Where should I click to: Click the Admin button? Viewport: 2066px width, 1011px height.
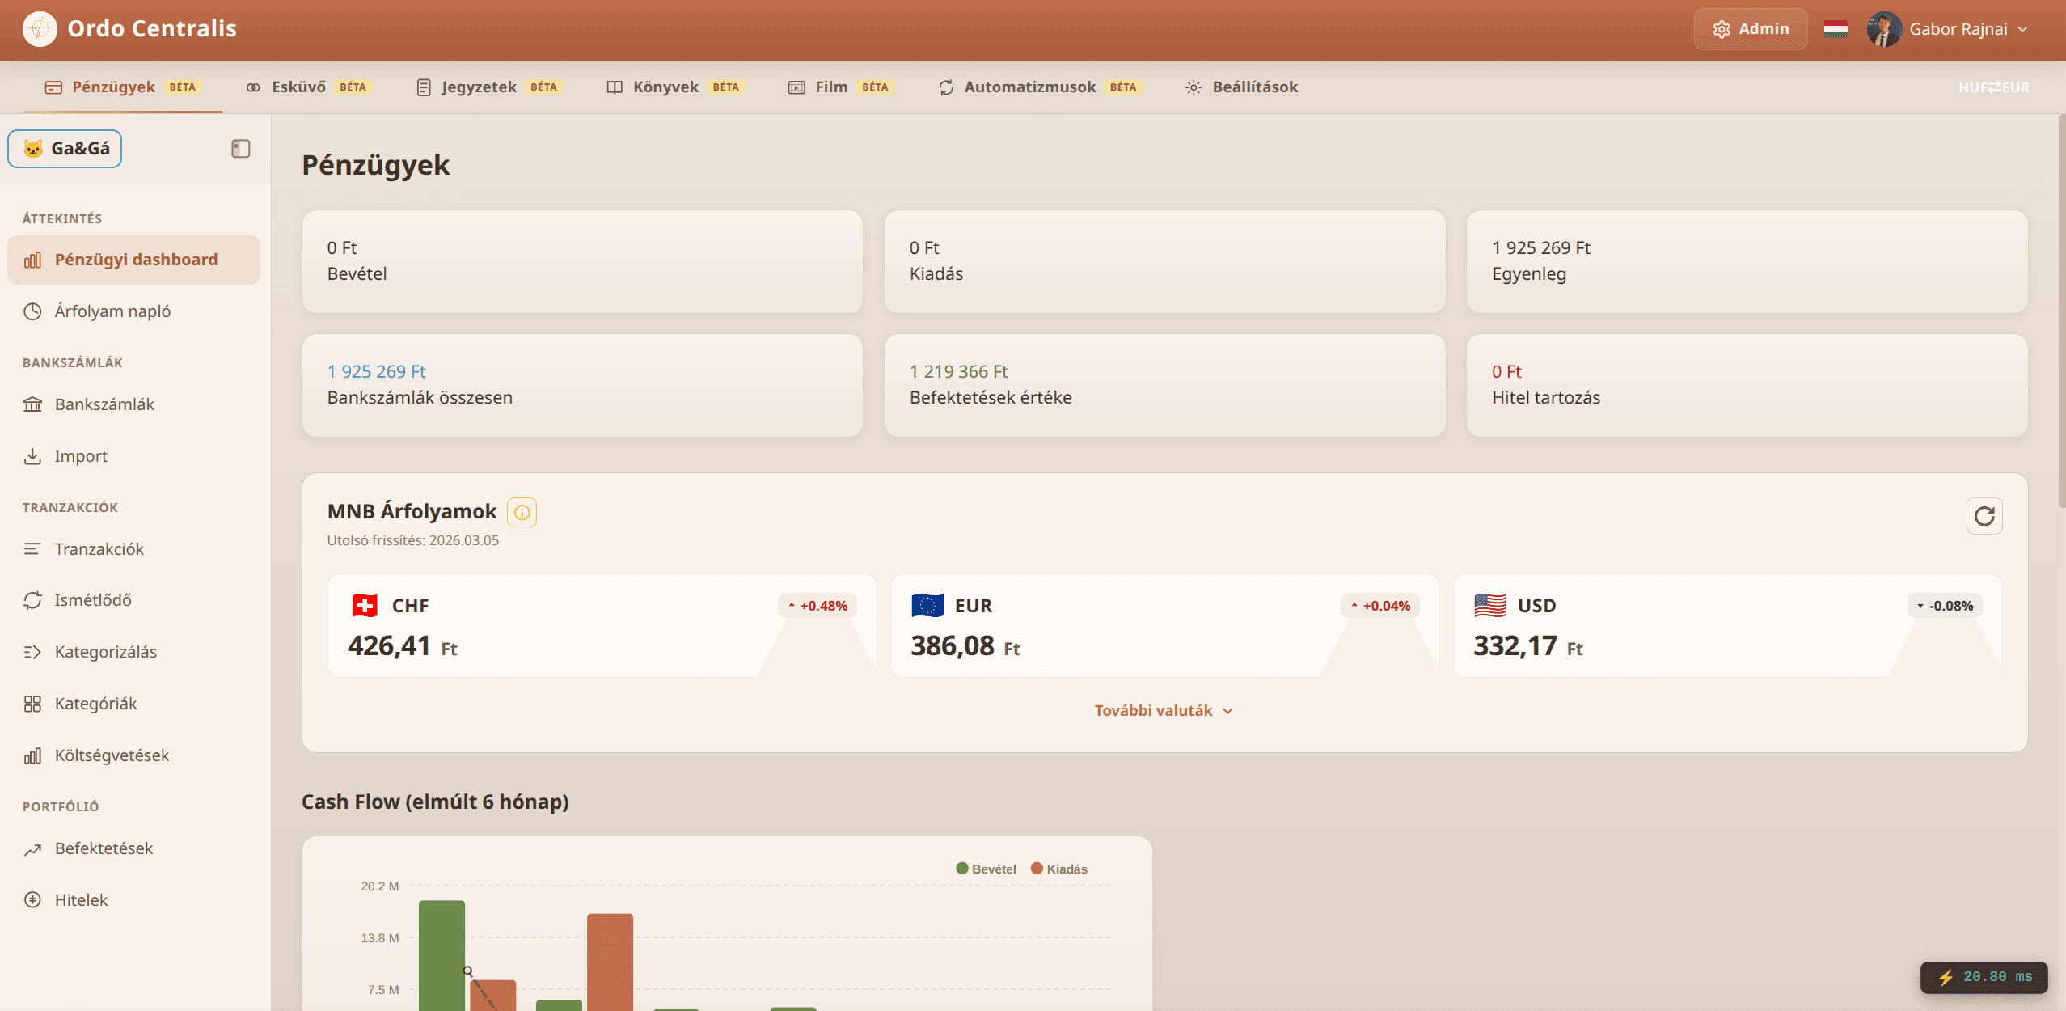tap(1750, 29)
